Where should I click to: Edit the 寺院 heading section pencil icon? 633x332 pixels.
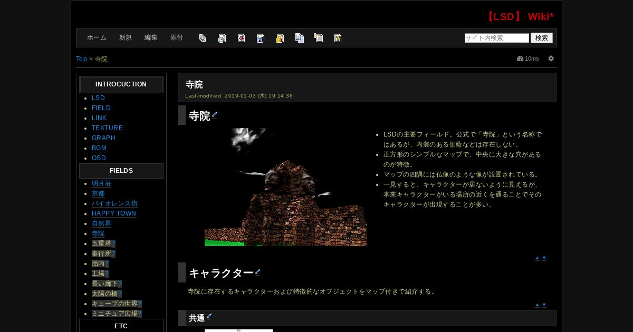pos(215,115)
